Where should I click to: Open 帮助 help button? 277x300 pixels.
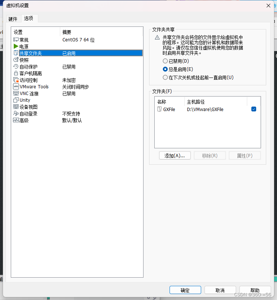click(x=255, y=290)
